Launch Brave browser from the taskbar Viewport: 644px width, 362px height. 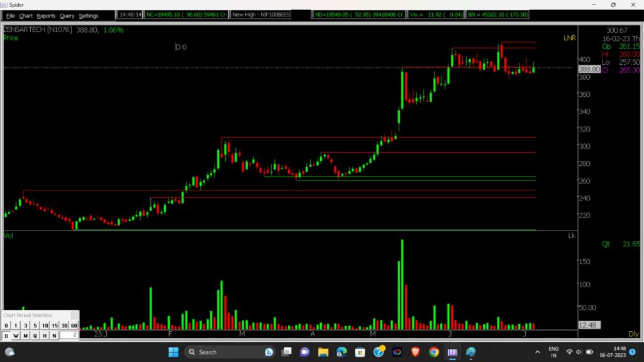[415, 352]
